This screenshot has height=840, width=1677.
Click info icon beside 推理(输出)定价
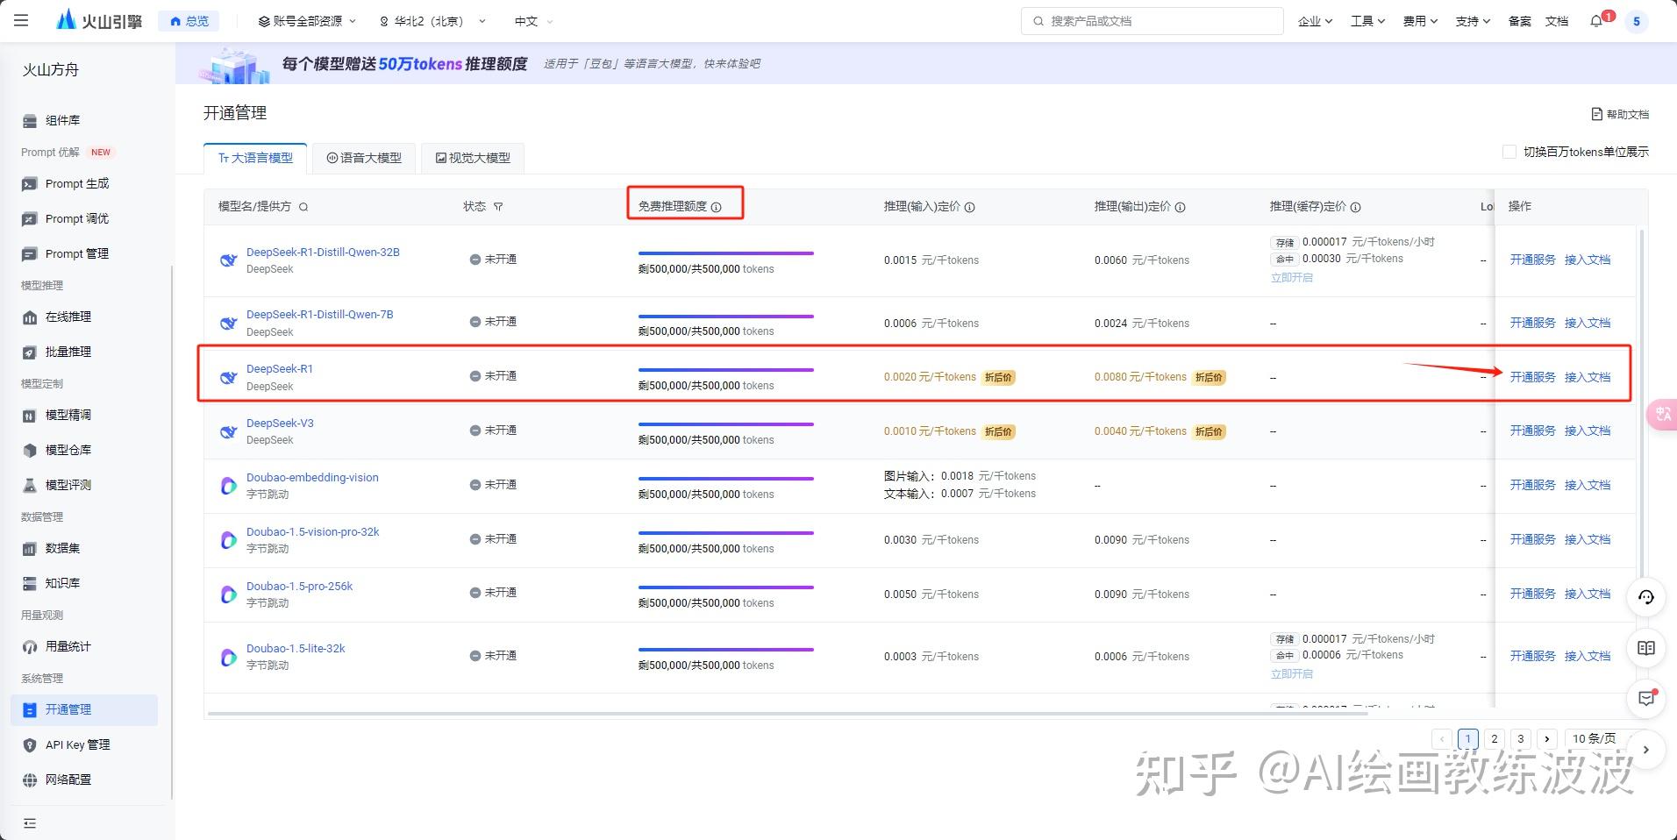click(1181, 207)
